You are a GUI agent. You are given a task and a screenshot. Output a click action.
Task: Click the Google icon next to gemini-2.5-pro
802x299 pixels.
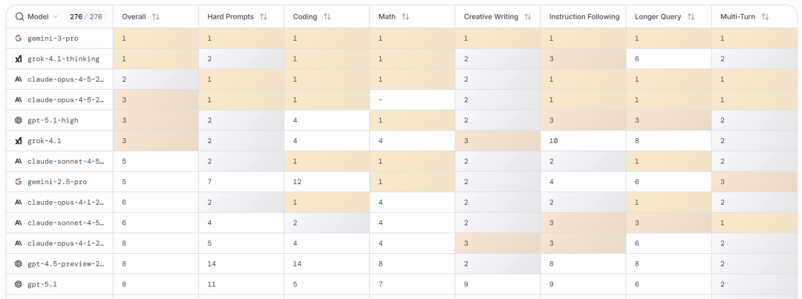(x=19, y=181)
